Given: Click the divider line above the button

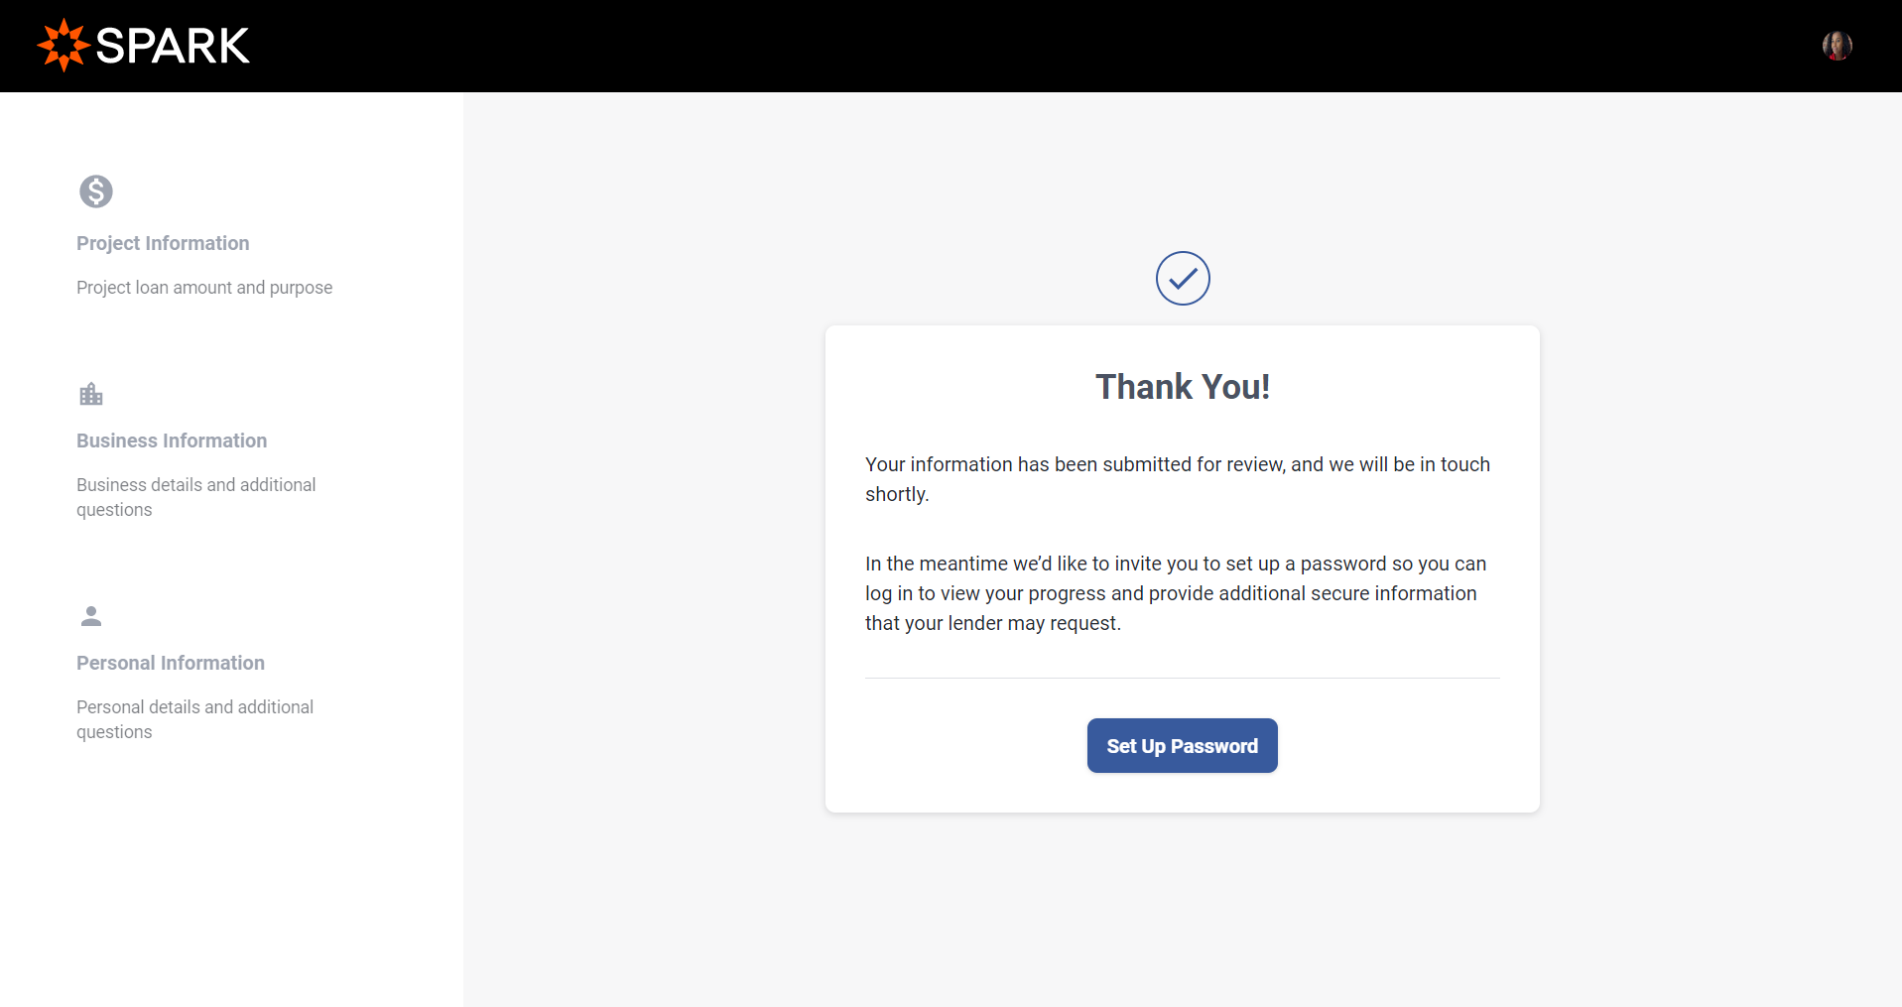Looking at the screenshot, I should click(x=1183, y=678).
